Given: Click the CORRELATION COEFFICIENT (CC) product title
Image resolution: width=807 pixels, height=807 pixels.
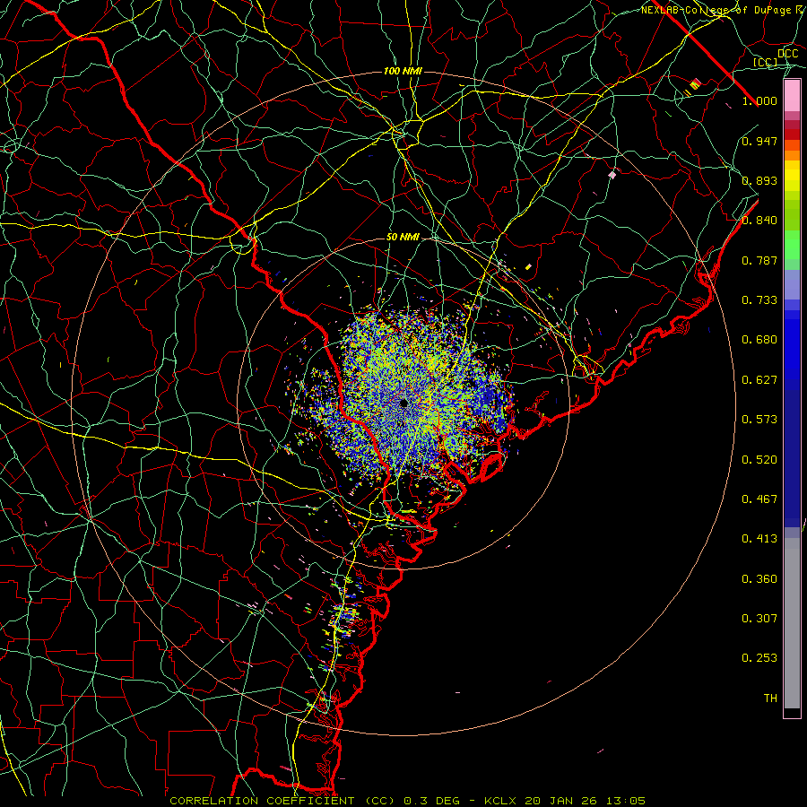Looking at the screenshot, I should tap(283, 801).
